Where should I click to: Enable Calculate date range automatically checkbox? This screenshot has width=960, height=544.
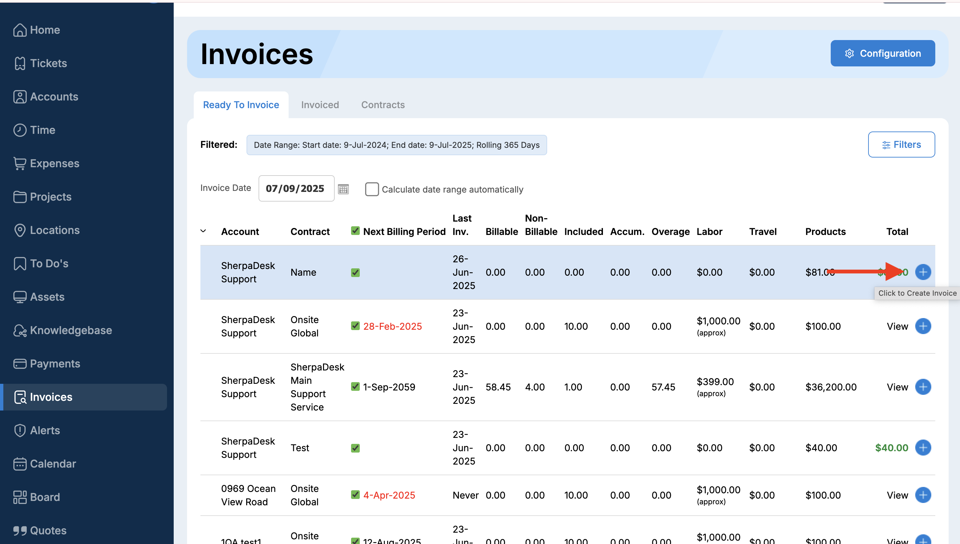[371, 189]
